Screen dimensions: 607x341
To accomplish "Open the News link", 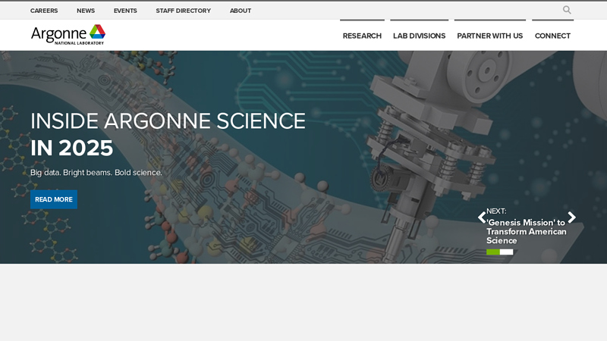I will pyautogui.click(x=86, y=11).
